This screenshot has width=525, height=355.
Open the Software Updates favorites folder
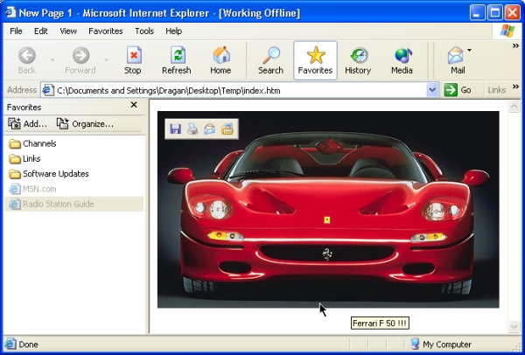(x=55, y=174)
